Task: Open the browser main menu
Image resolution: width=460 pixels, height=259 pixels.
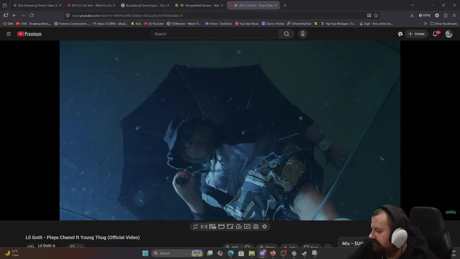Action: click(454, 15)
